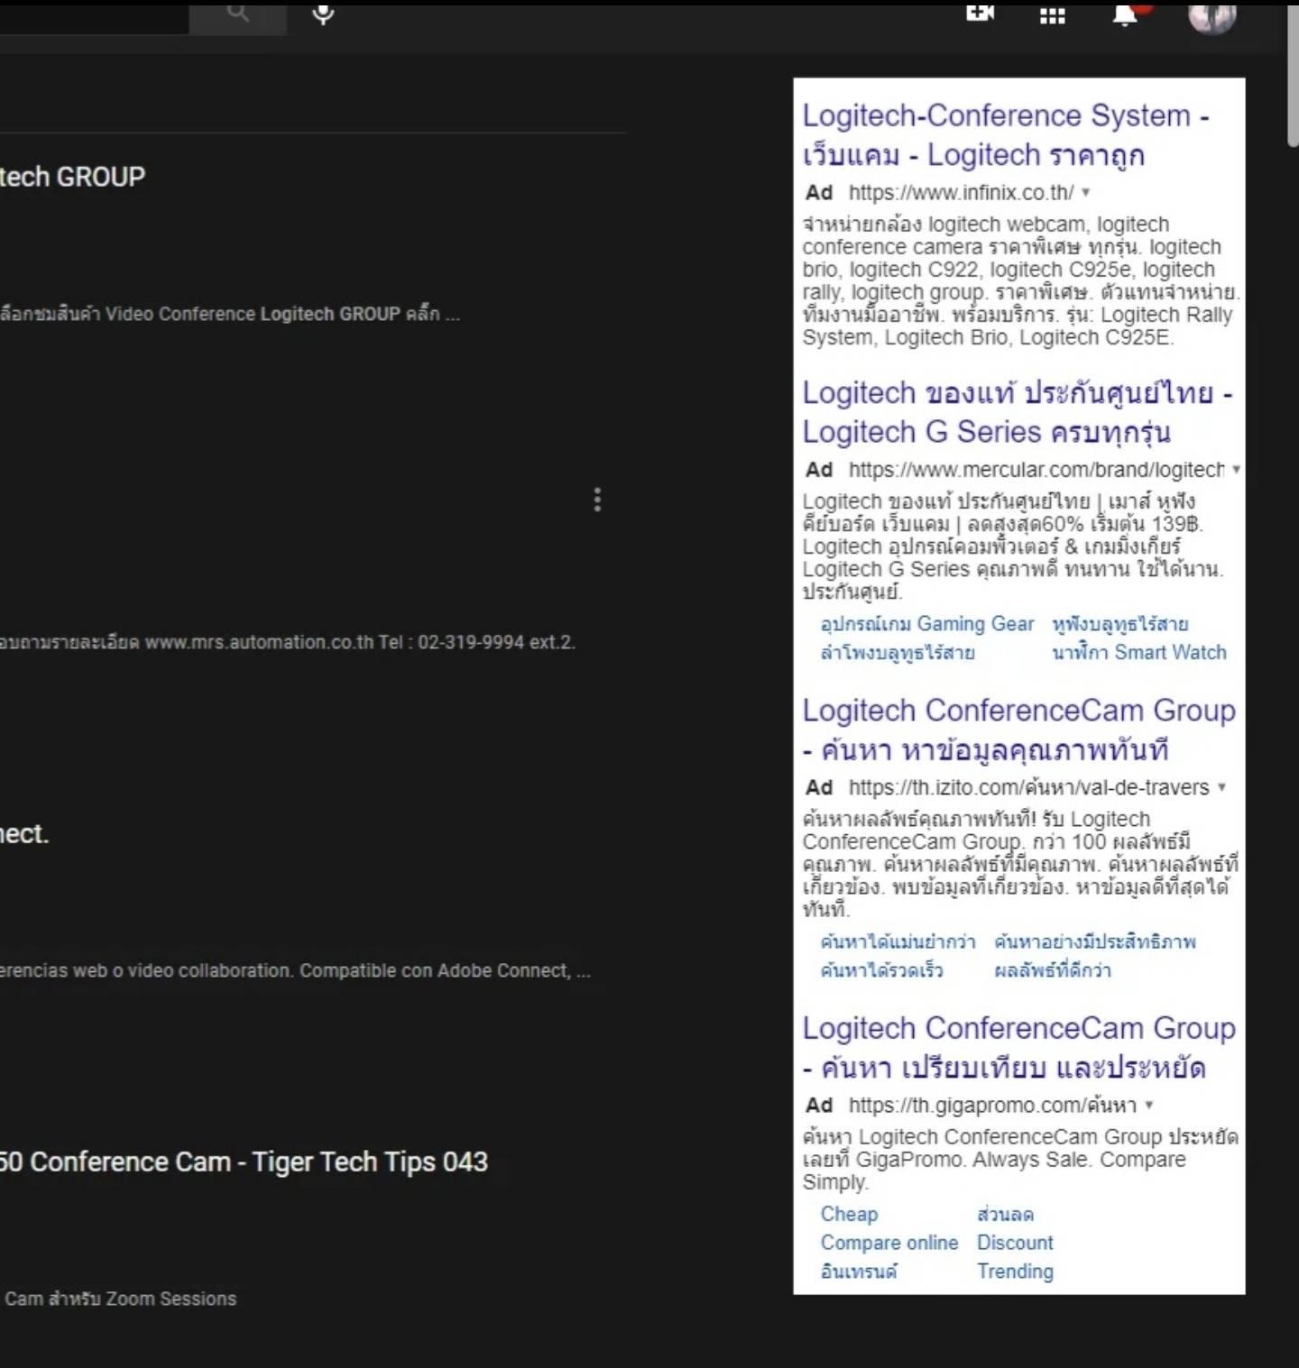The width and height of the screenshot is (1299, 1368).
Task: Follow the อินเทรนด์ sitelink
Action: coord(859,1272)
